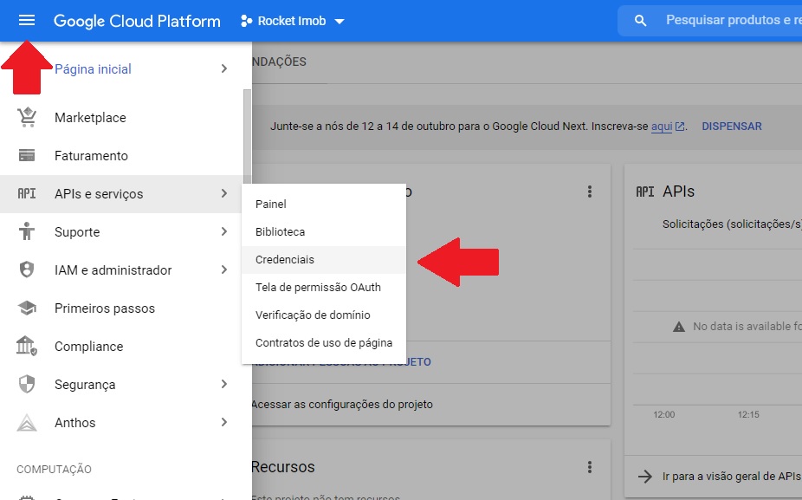Expand the Segurança submenu arrow
Image resolution: width=802 pixels, height=500 pixels.
pos(224,385)
